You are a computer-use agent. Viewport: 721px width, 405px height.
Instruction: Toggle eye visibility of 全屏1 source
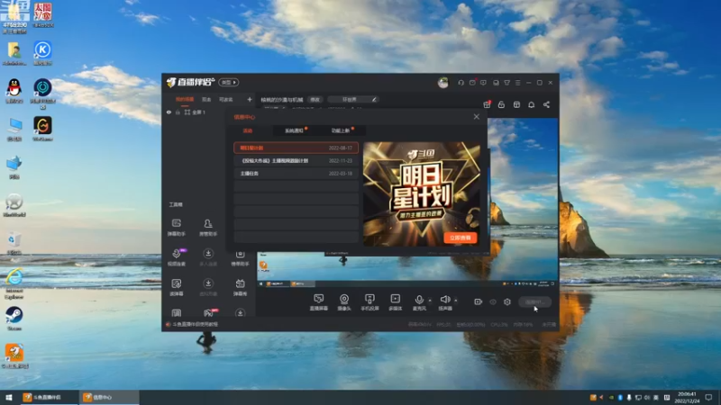[169, 112]
